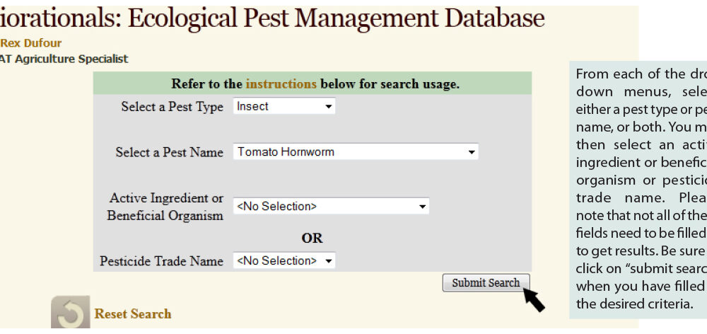Open the Pesticide Trade Name dropdown
This screenshot has height=334, width=707.
[x=284, y=261]
